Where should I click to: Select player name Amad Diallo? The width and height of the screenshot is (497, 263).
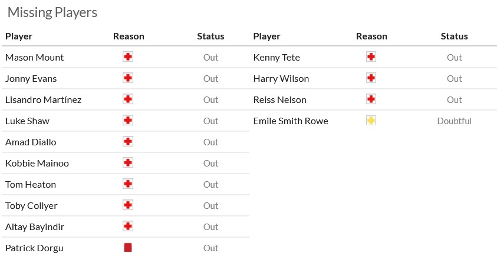(31, 142)
